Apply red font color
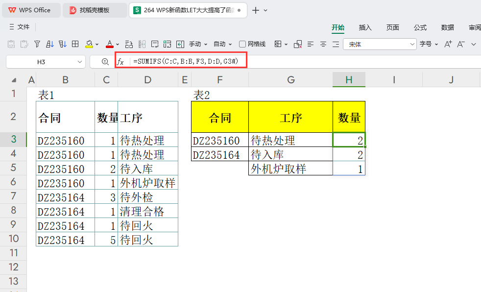This screenshot has width=481, height=292. (x=110, y=44)
